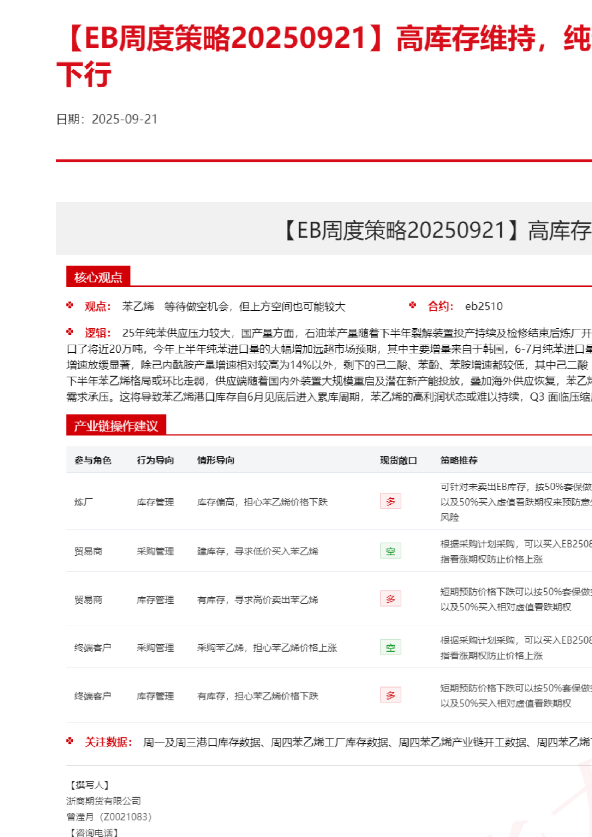
Task: Click the red 多 badge in 炼厂 row
Action: click(x=390, y=501)
